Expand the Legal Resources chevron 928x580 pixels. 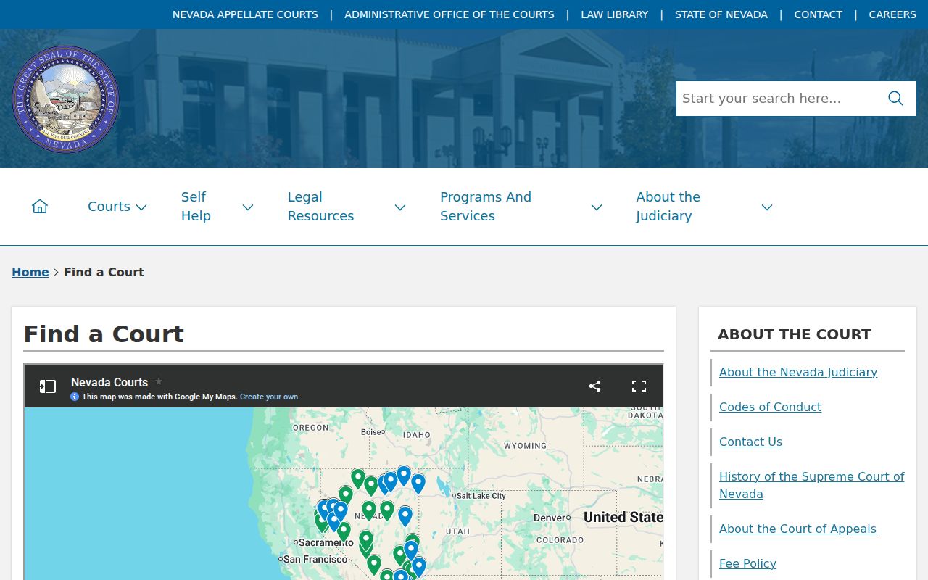(400, 207)
